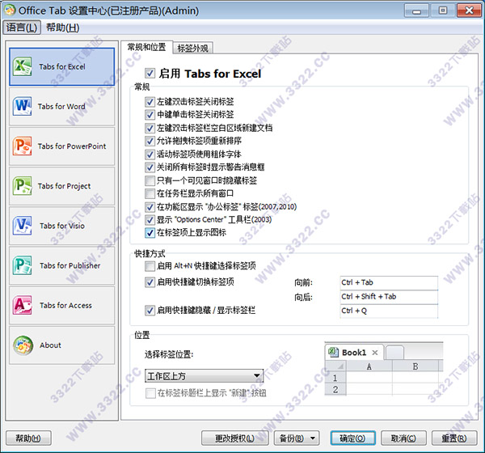This screenshot has width=485, height=453.
Task: Toggle 显示 Options Center 工具栏(2003)
Action: (150, 220)
